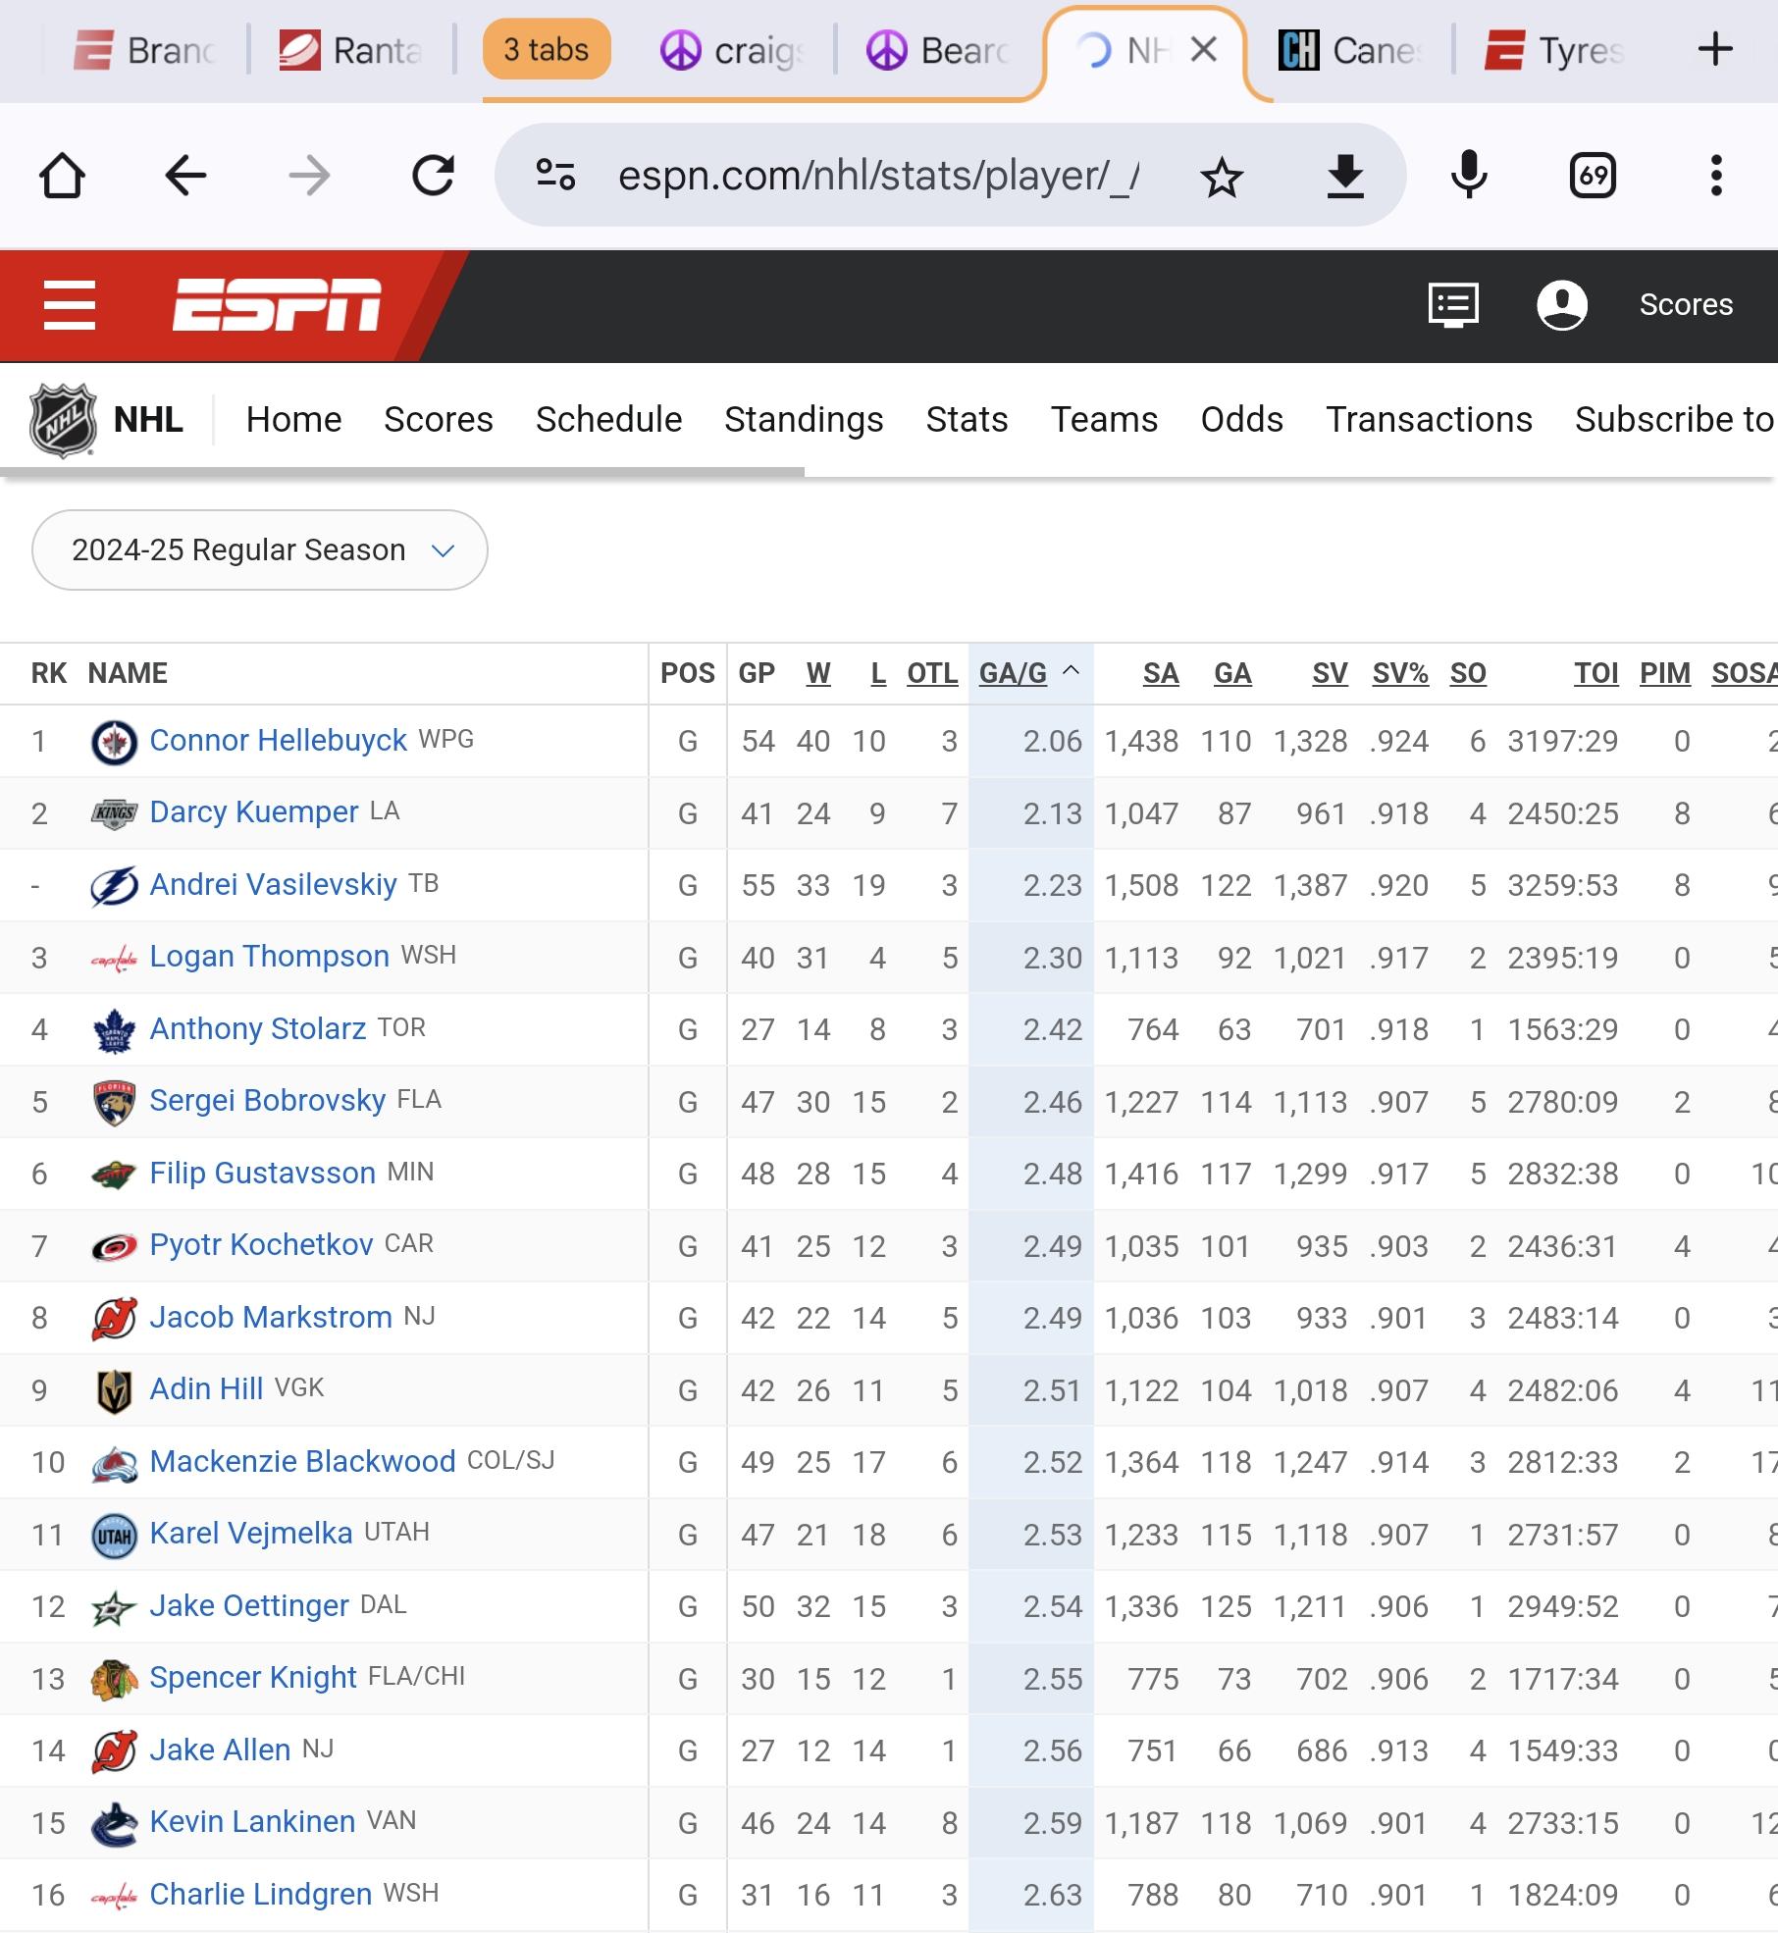Sort table by L column header
Screen dimensions: 1778x1933
[878, 673]
